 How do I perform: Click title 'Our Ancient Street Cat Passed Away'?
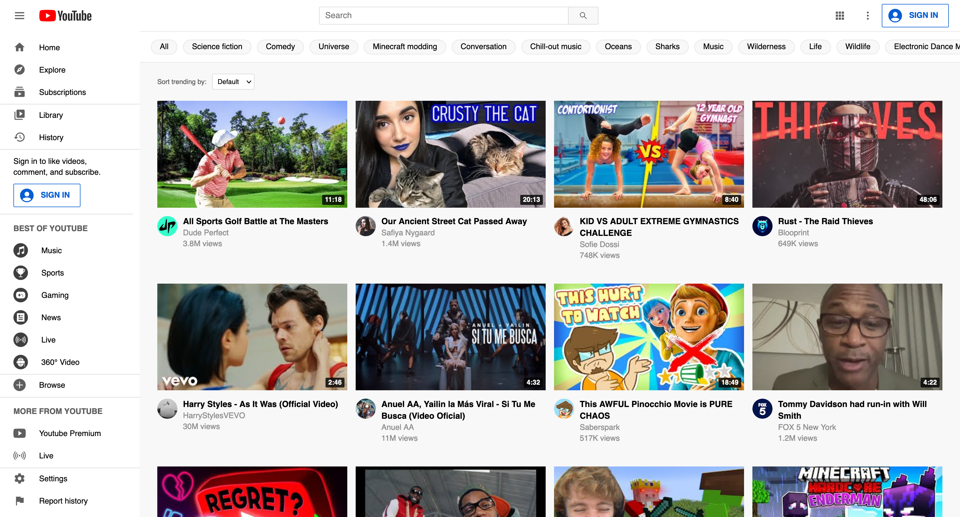pos(454,221)
